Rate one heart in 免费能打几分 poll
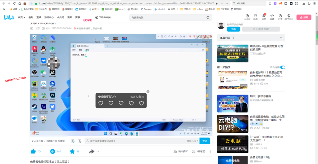Viewport: 318px width, 164px height. pos(101,103)
